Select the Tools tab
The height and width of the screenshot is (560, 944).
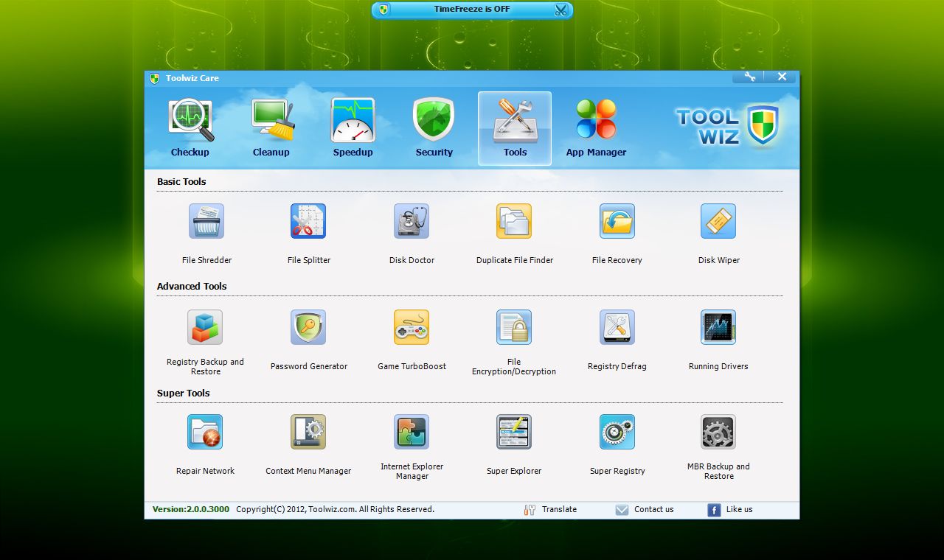[515, 128]
